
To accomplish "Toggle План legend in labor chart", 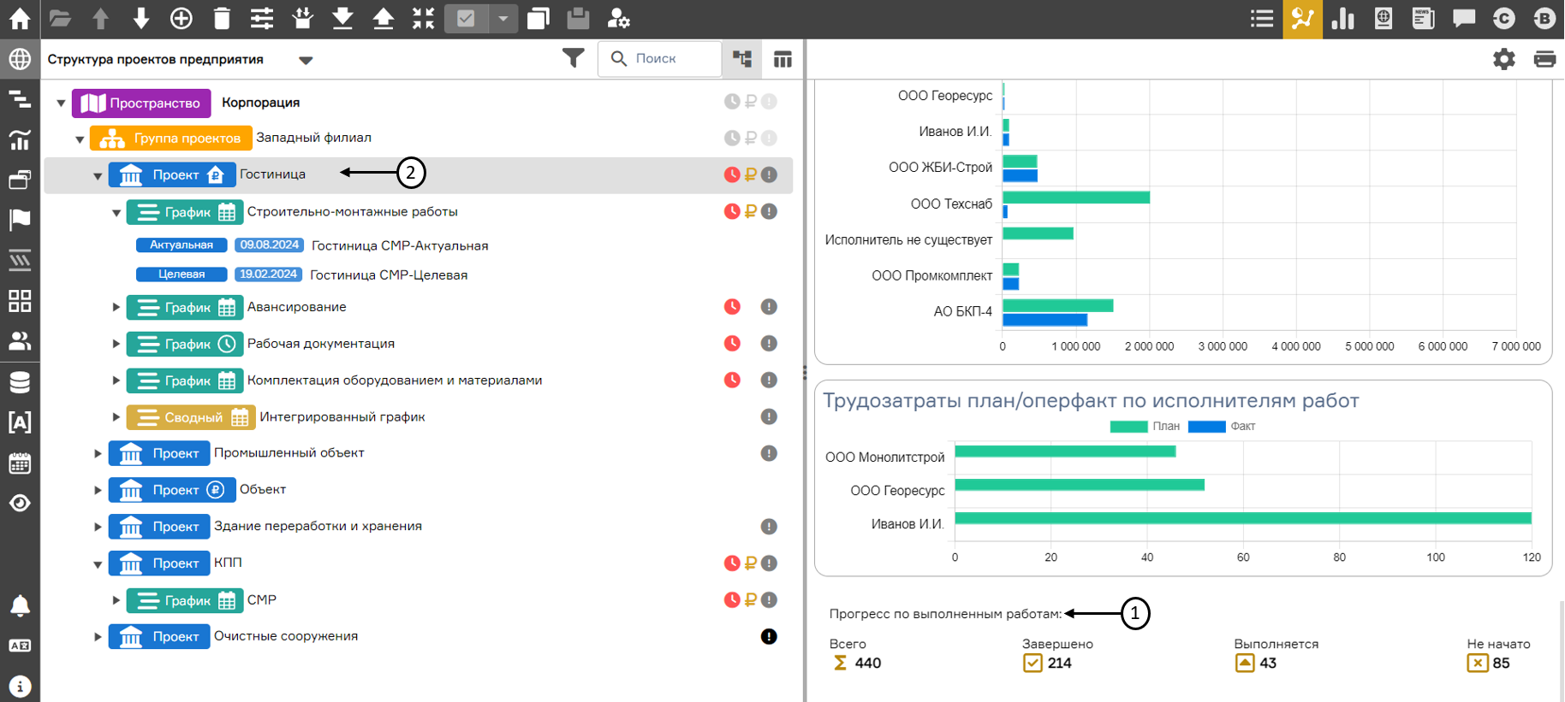I will 1145,426.
